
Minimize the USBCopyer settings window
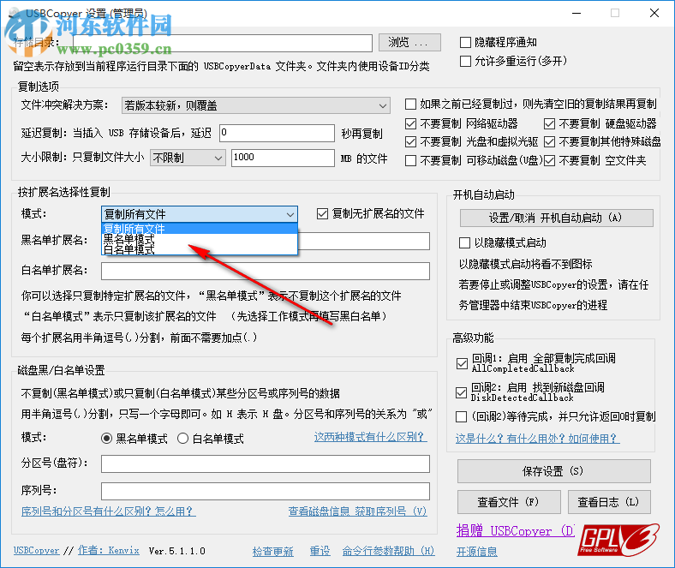[576, 13]
